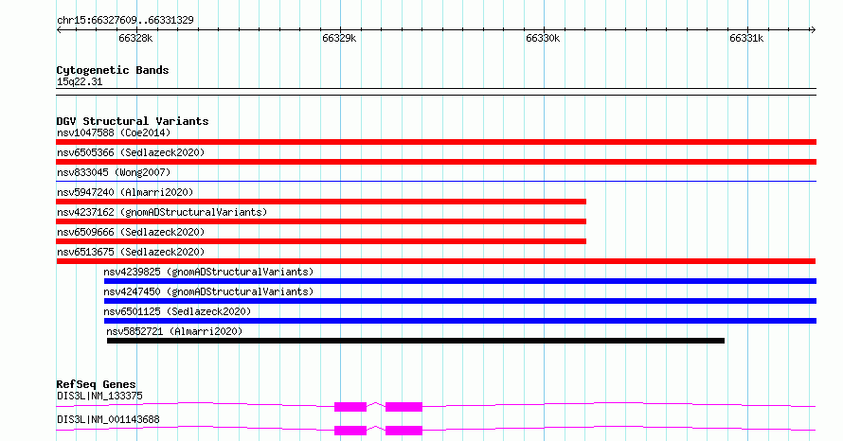Click second exon of DIS3L|NM_001143688

click(404, 431)
